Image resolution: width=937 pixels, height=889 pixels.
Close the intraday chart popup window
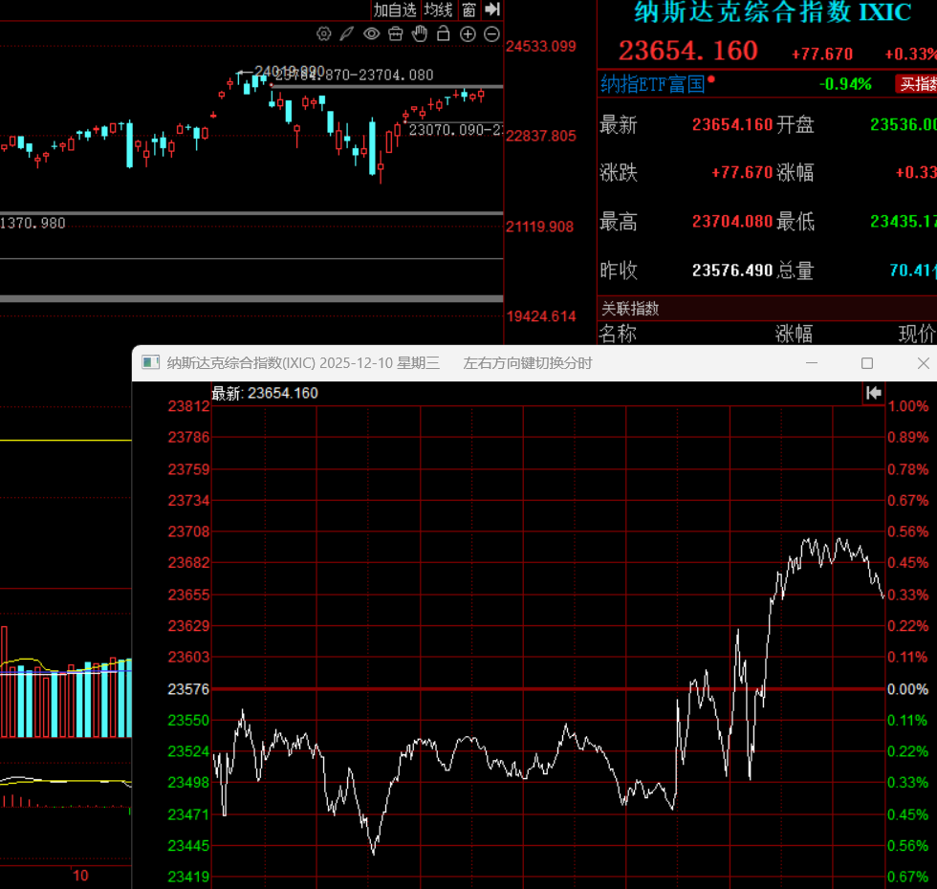click(x=923, y=363)
